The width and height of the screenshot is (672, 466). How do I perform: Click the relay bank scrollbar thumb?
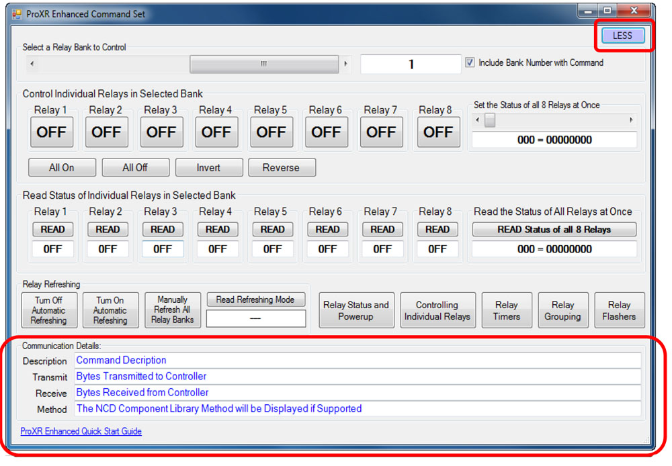(x=264, y=64)
